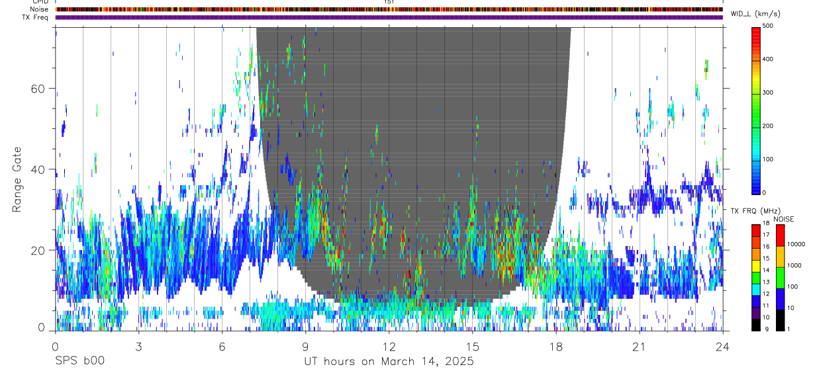Click the blue bottom of the width color bar
The image size is (813, 375).
[x=756, y=187]
